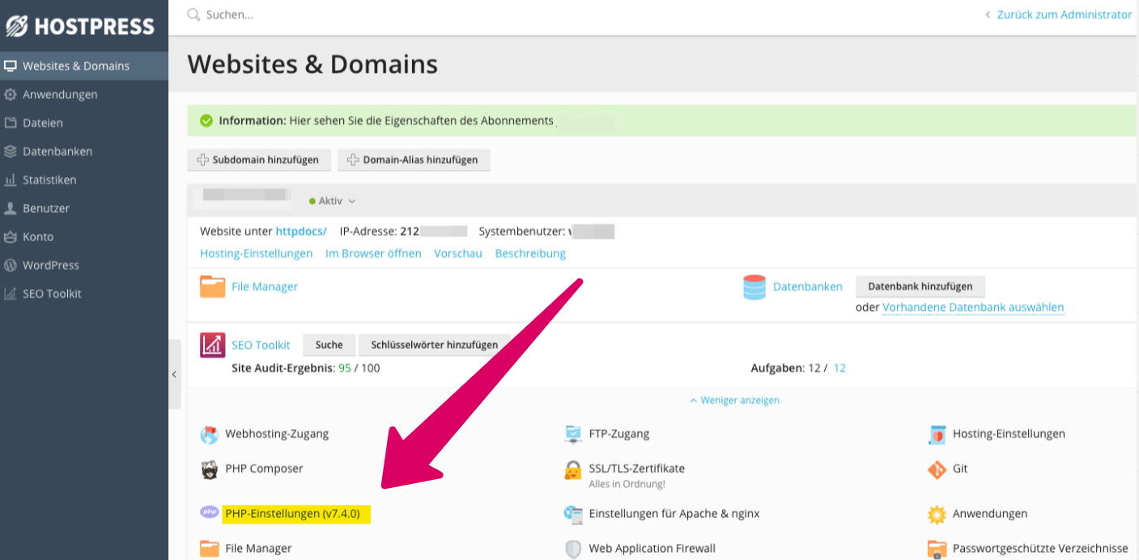Collapse with Weniger anzeigen
The image size is (1139, 560).
click(x=734, y=400)
